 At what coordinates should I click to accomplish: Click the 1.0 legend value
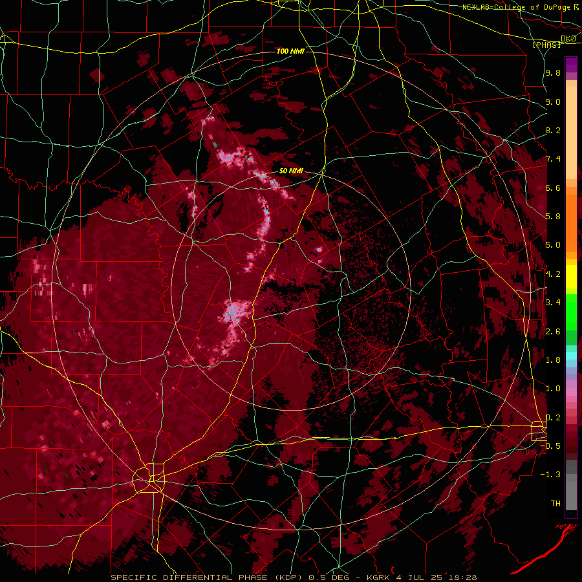click(553, 388)
